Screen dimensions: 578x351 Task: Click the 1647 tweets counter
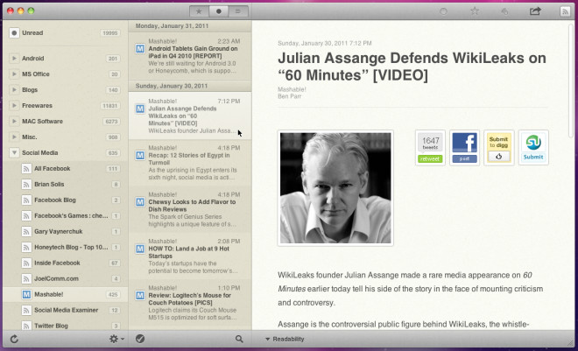[x=430, y=143]
